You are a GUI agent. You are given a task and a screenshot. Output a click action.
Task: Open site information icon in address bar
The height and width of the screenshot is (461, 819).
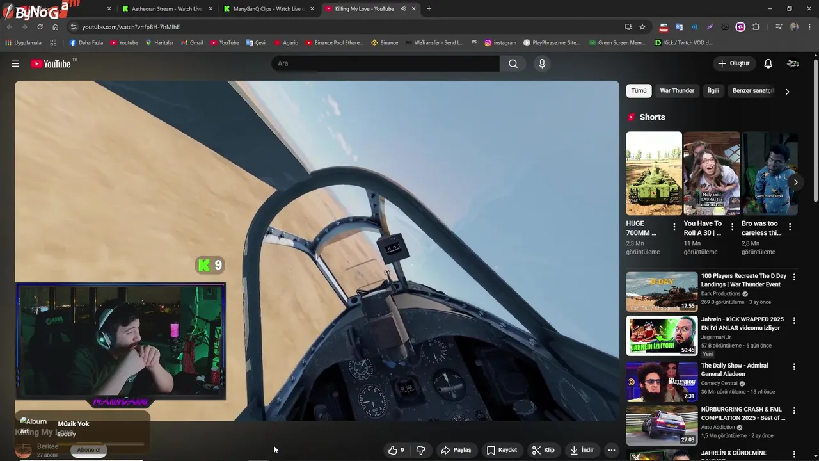coord(74,27)
